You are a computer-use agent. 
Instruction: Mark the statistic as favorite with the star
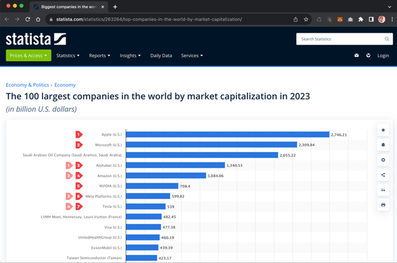point(383,130)
